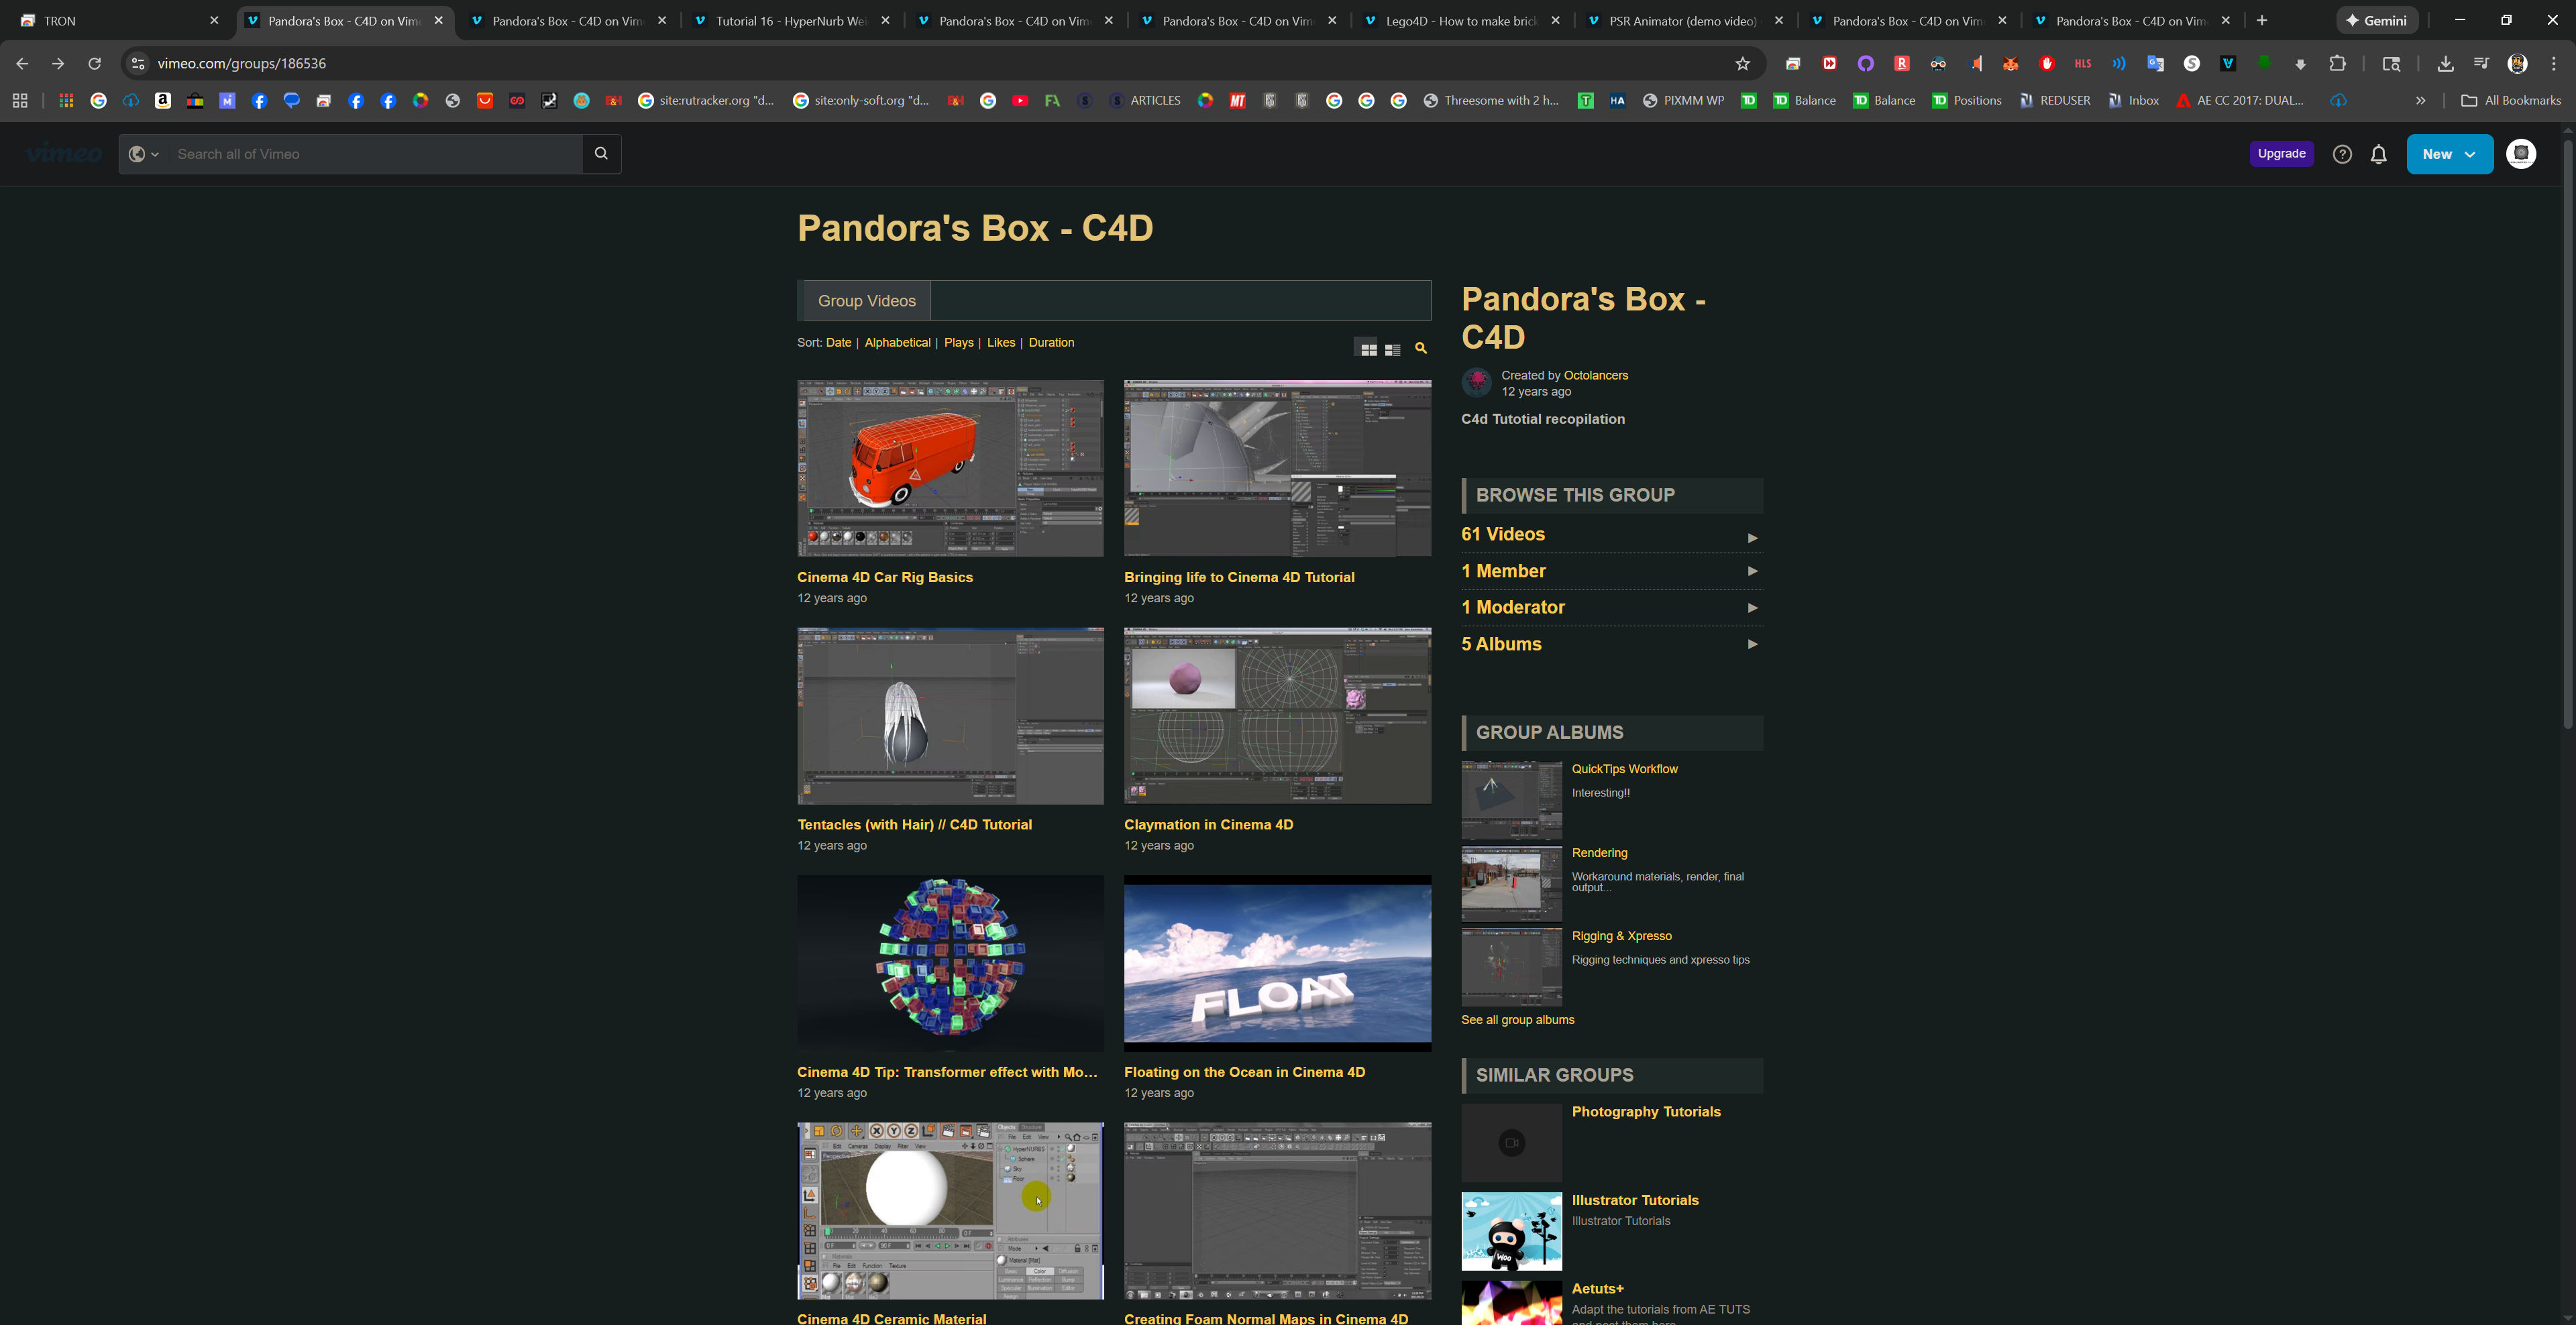Open Chrome extensions puzzle icon

click(2337, 64)
